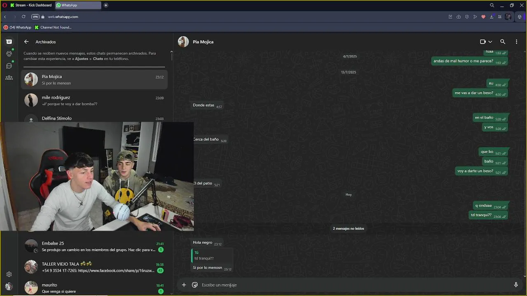Open Pia Mojica contact info from header
This screenshot has width=527, height=296.
coord(203,42)
